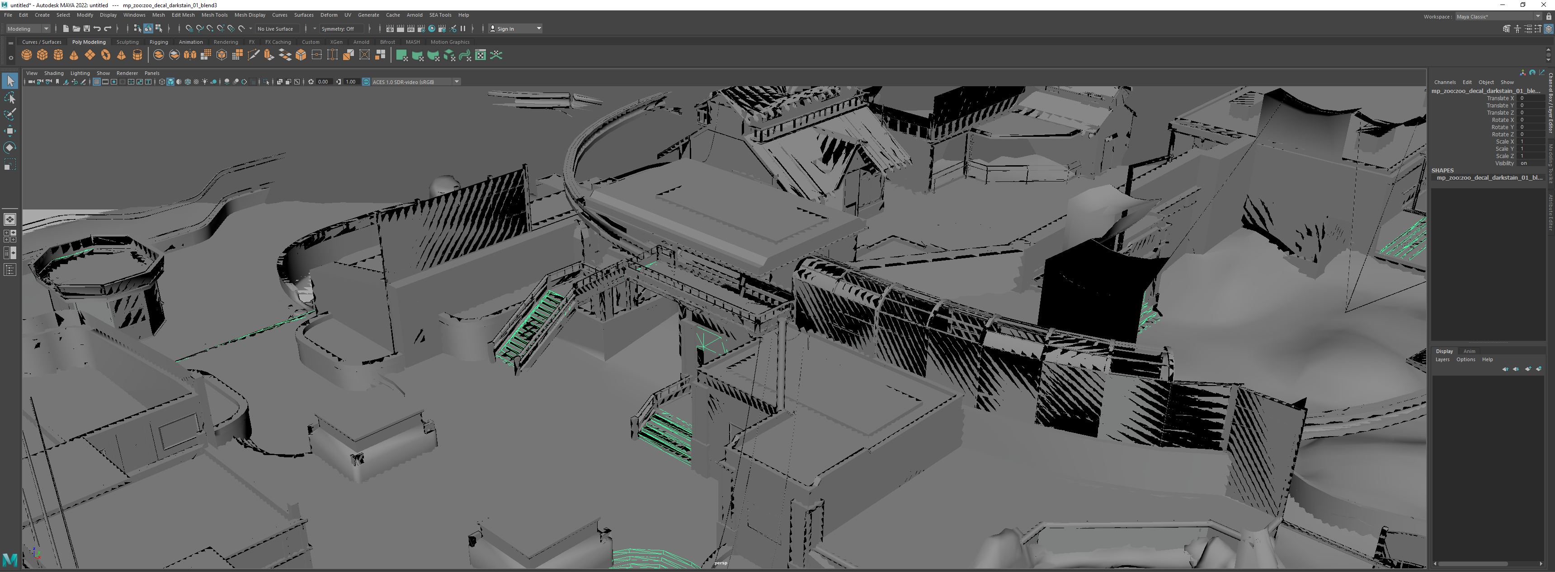This screenshot has width=1555, height=572.
Task: Toggle smooth shade all in viewport
Action: click(x=170, y=81)
